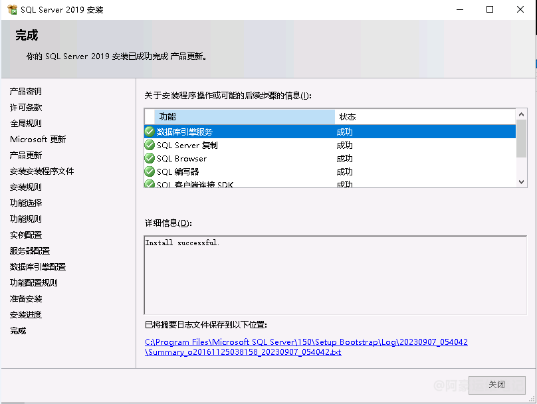Close the setup window with X

tap(520, 9)
